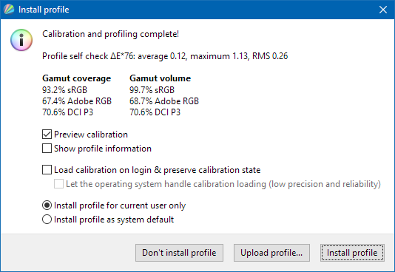395x272 pixels.
Task: Click the Calibration and profiling complete message
Action: coord(111,34)
